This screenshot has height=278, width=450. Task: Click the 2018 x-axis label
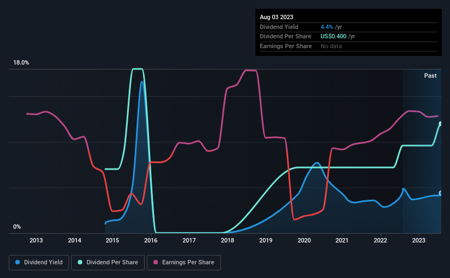[227, 240]
